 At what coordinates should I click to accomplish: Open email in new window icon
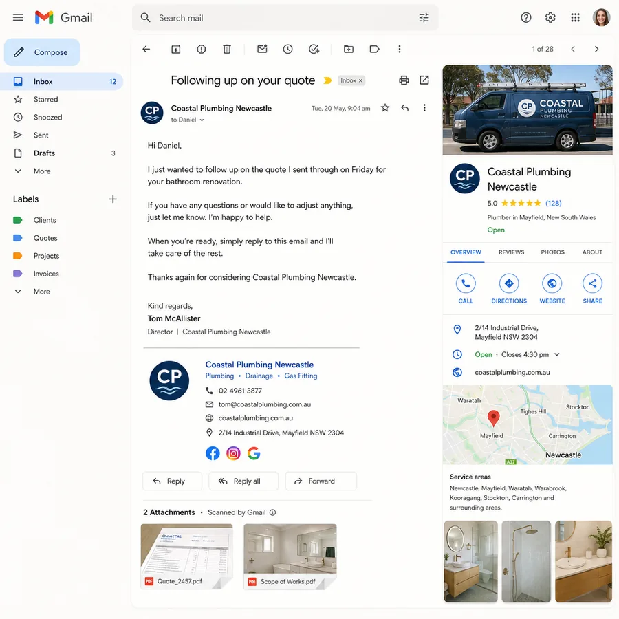point(424,80)
